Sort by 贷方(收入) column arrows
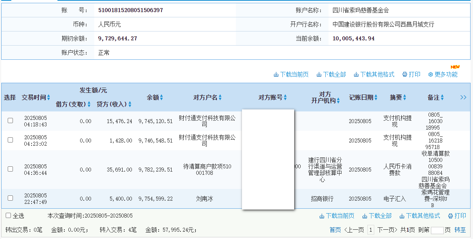The height and width of the screenshot is (239, 473). click(x=130, y=104)
